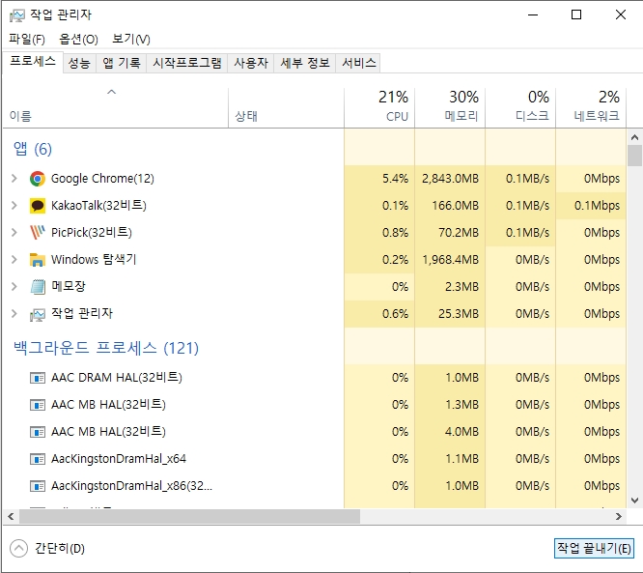Switch to the 앱 기록 tab
The image size is (643, 573).
(122, 63)
